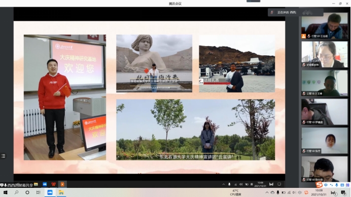Select the 公管18-3 participant video tile
Viewport: 351px width, 197px height.
pos(325,83)
